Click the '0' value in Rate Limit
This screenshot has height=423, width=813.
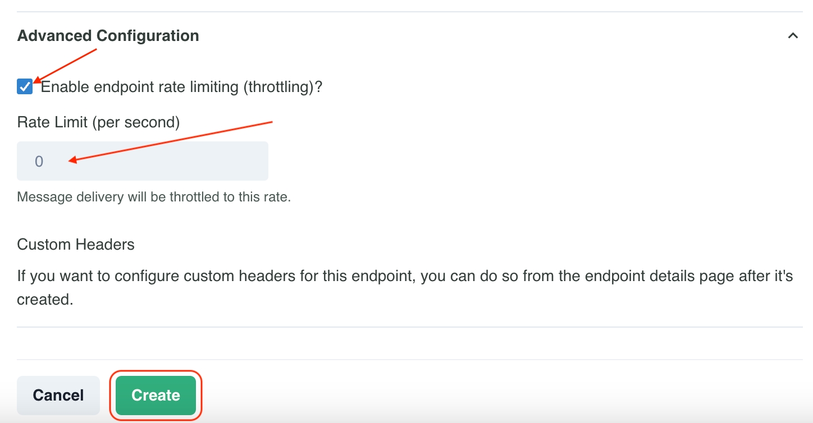pos(39,162)
